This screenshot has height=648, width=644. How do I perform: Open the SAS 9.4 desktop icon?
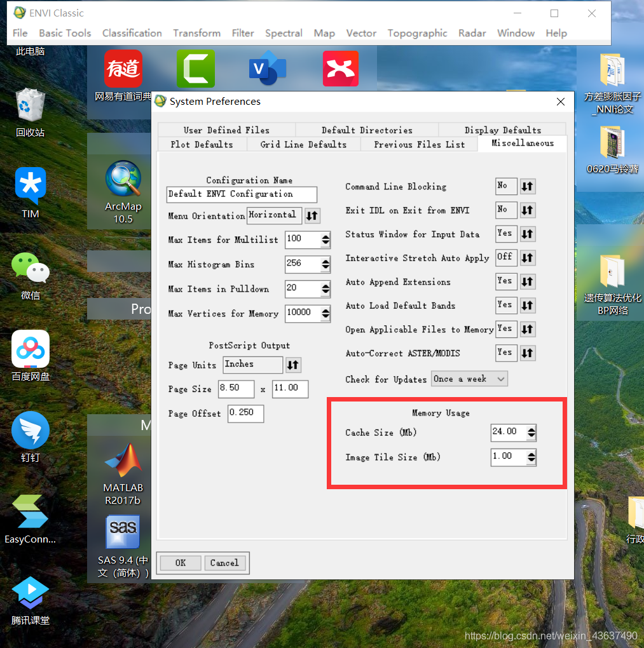[x=123, y=546]
